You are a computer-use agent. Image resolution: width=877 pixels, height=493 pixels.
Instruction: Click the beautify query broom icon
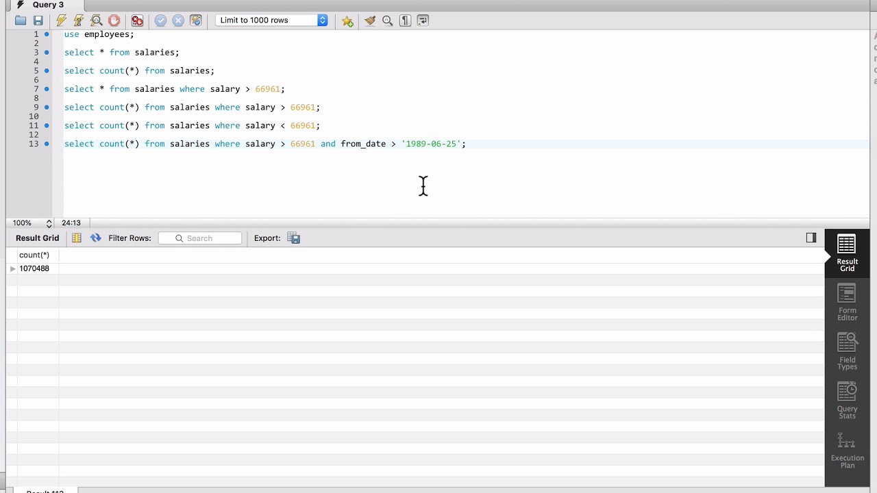370,21
